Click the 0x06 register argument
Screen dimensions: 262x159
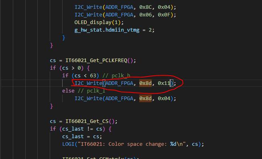click(145, 15)
